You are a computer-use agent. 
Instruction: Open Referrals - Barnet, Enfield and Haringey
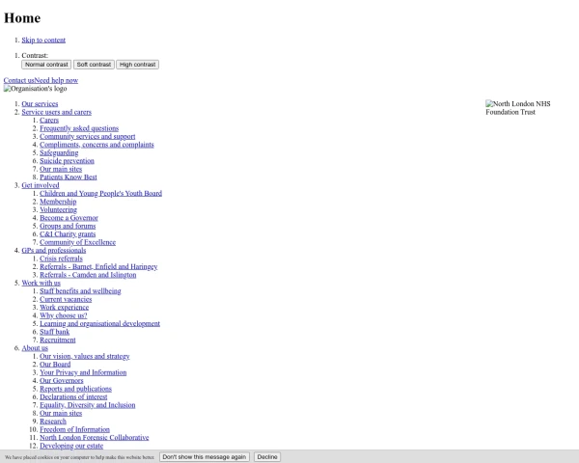click(x=98, y=266)
